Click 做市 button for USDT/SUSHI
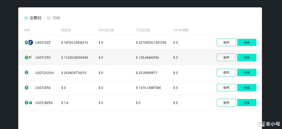 pos(226,73)
